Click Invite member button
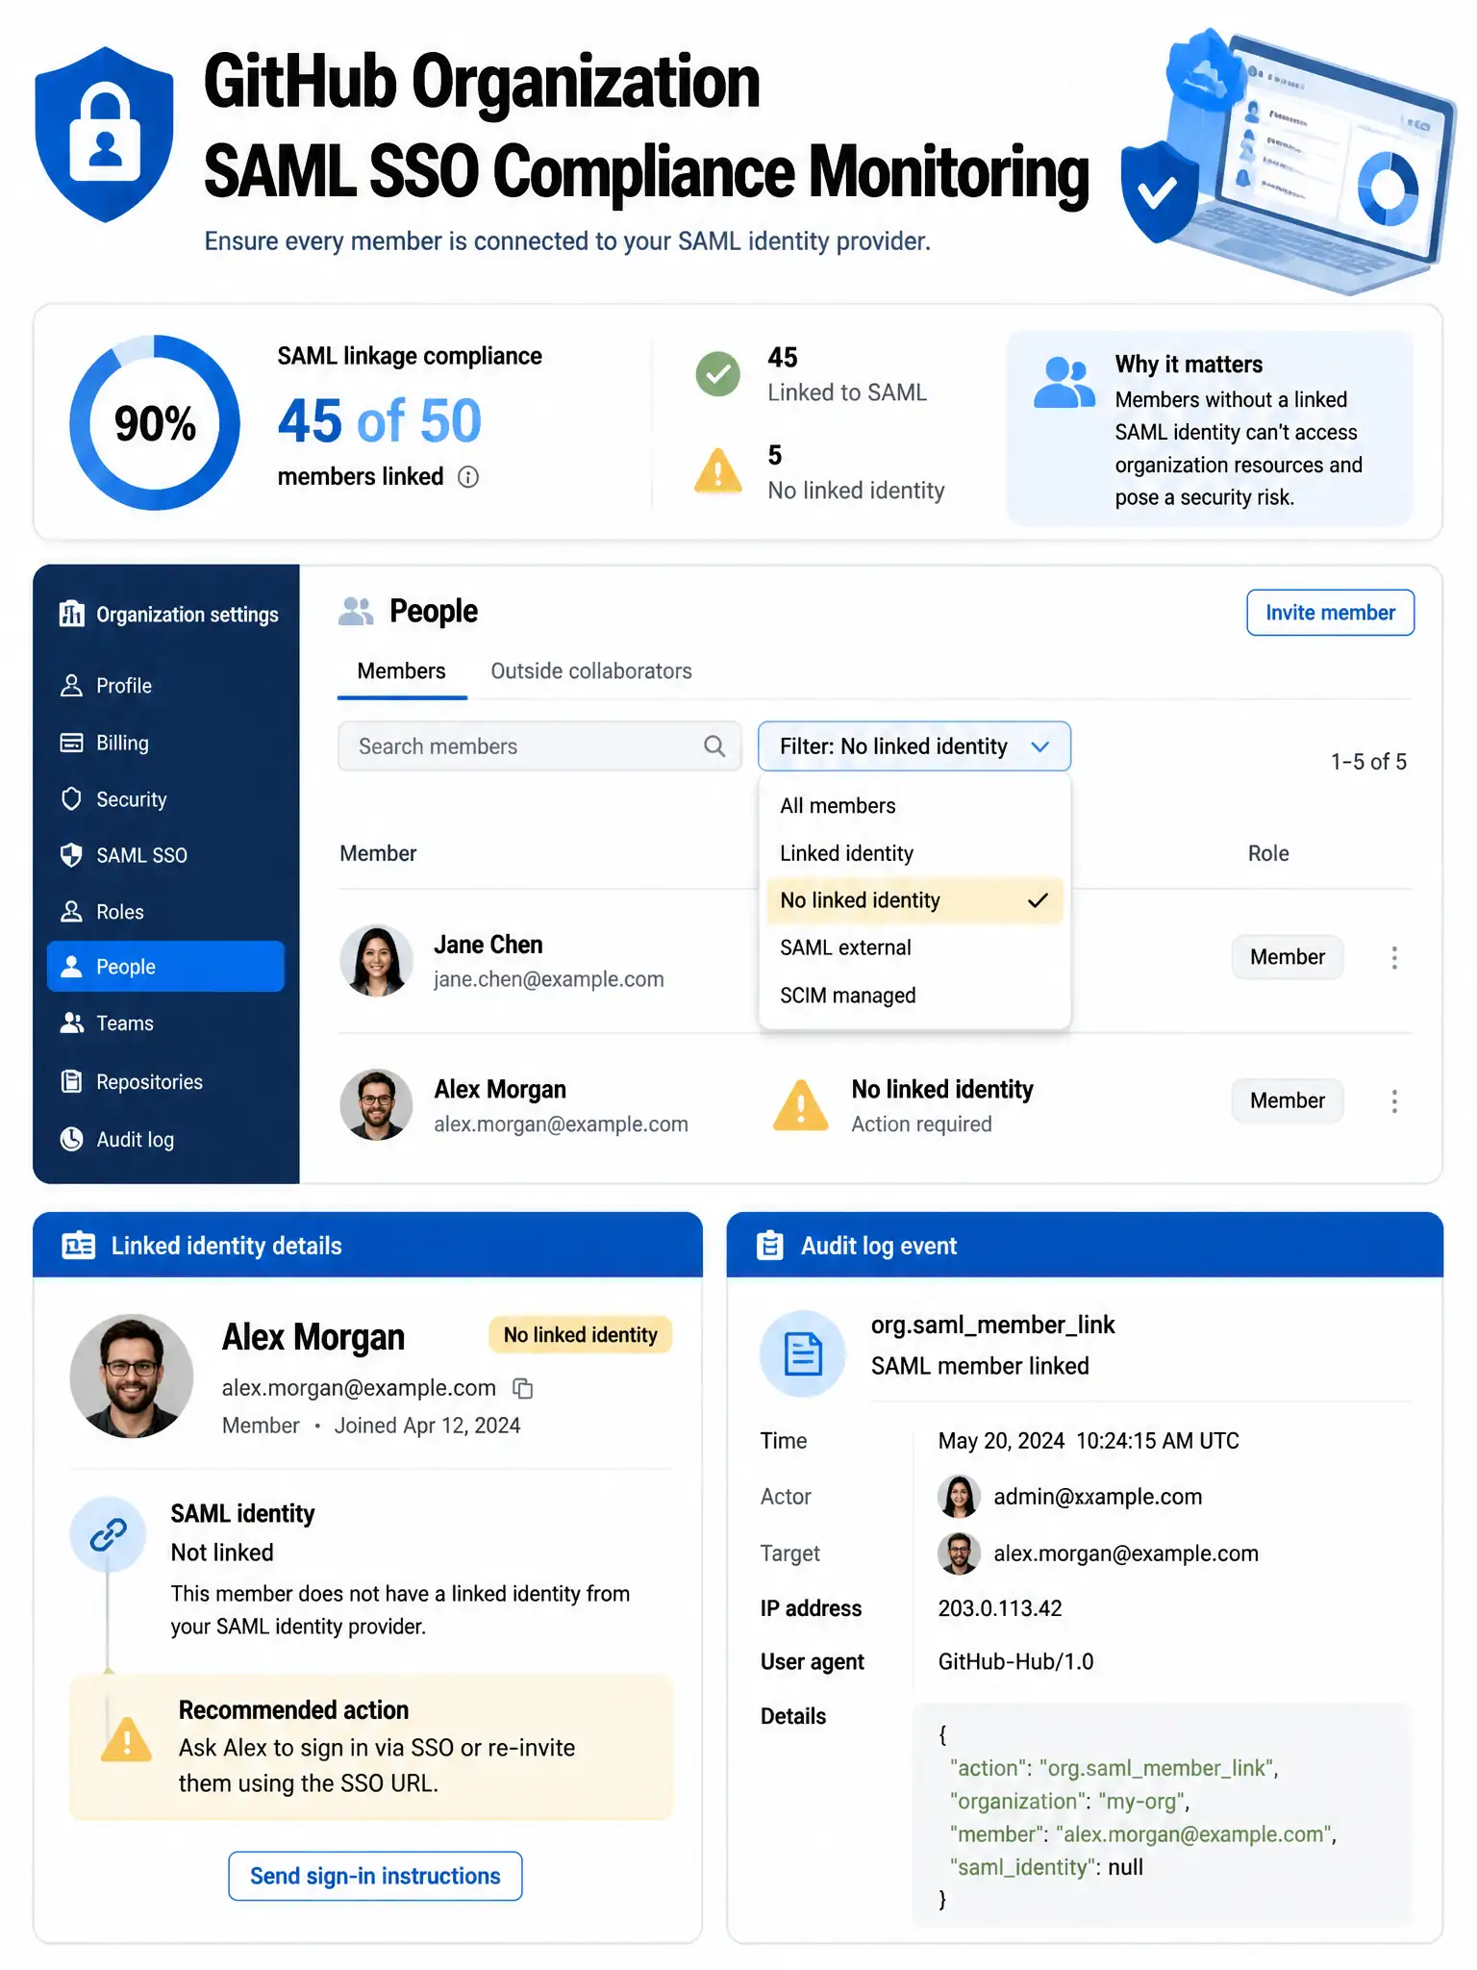This screenshot has height=1970, width=1477. pos(1330,613)
